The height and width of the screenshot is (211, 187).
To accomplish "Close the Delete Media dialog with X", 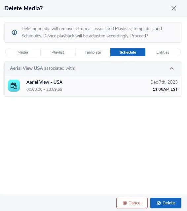I will (174, 8).
